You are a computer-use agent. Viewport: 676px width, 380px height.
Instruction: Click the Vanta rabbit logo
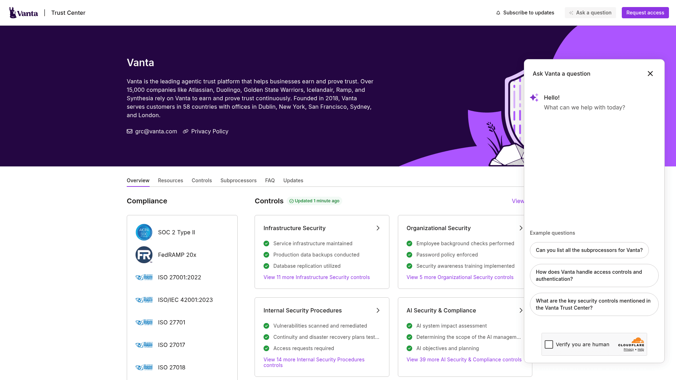pos(13,13)
